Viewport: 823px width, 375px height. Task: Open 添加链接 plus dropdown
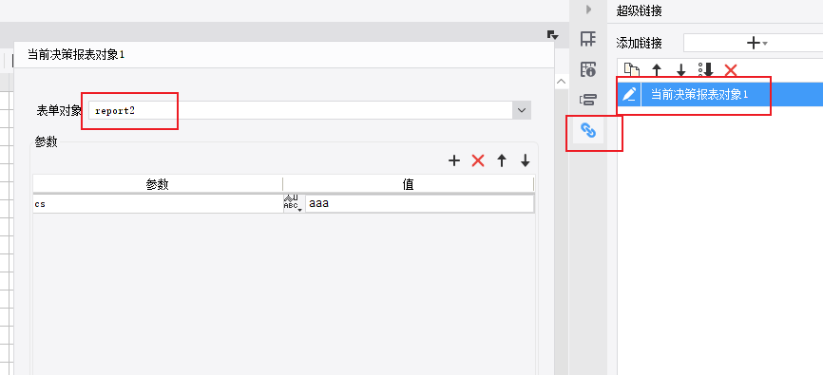click(756, 43)
